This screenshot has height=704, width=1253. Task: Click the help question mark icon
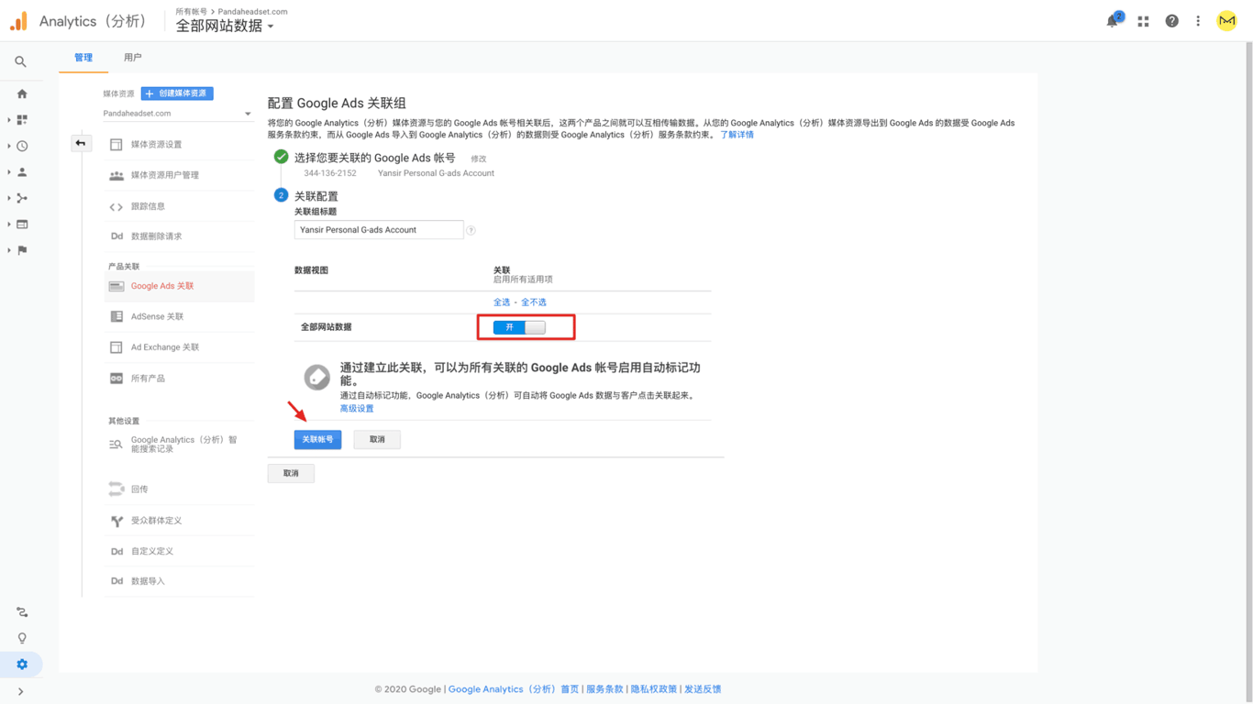coord(1171,21)
